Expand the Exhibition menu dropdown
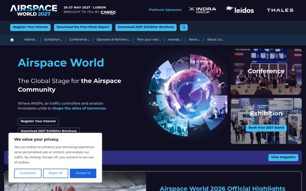The image size is (306, 191). click(53, 39)
